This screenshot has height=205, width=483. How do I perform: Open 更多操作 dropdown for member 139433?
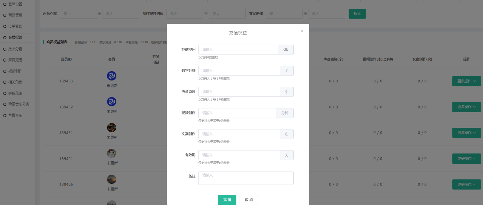point(466,81)
